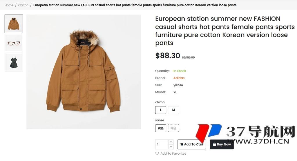The width and height of the screenshot is (297, 161).
Task: Decrease quantity with the down arrow
Action: (x=171, y=147)
